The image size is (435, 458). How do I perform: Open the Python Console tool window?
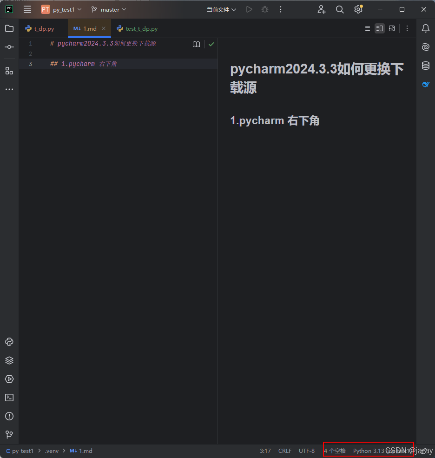click(x=9, y=342)
